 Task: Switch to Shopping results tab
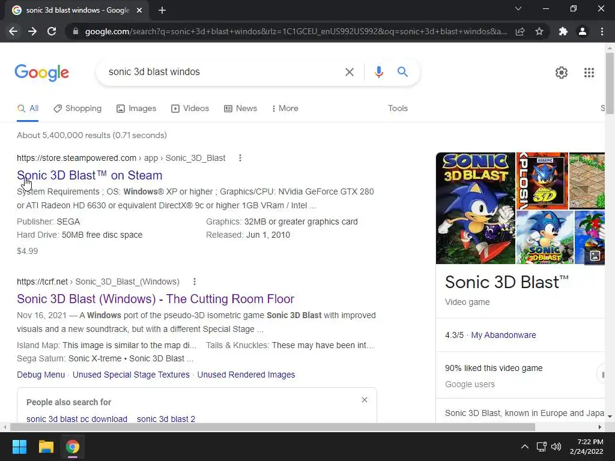pos(77,109)
